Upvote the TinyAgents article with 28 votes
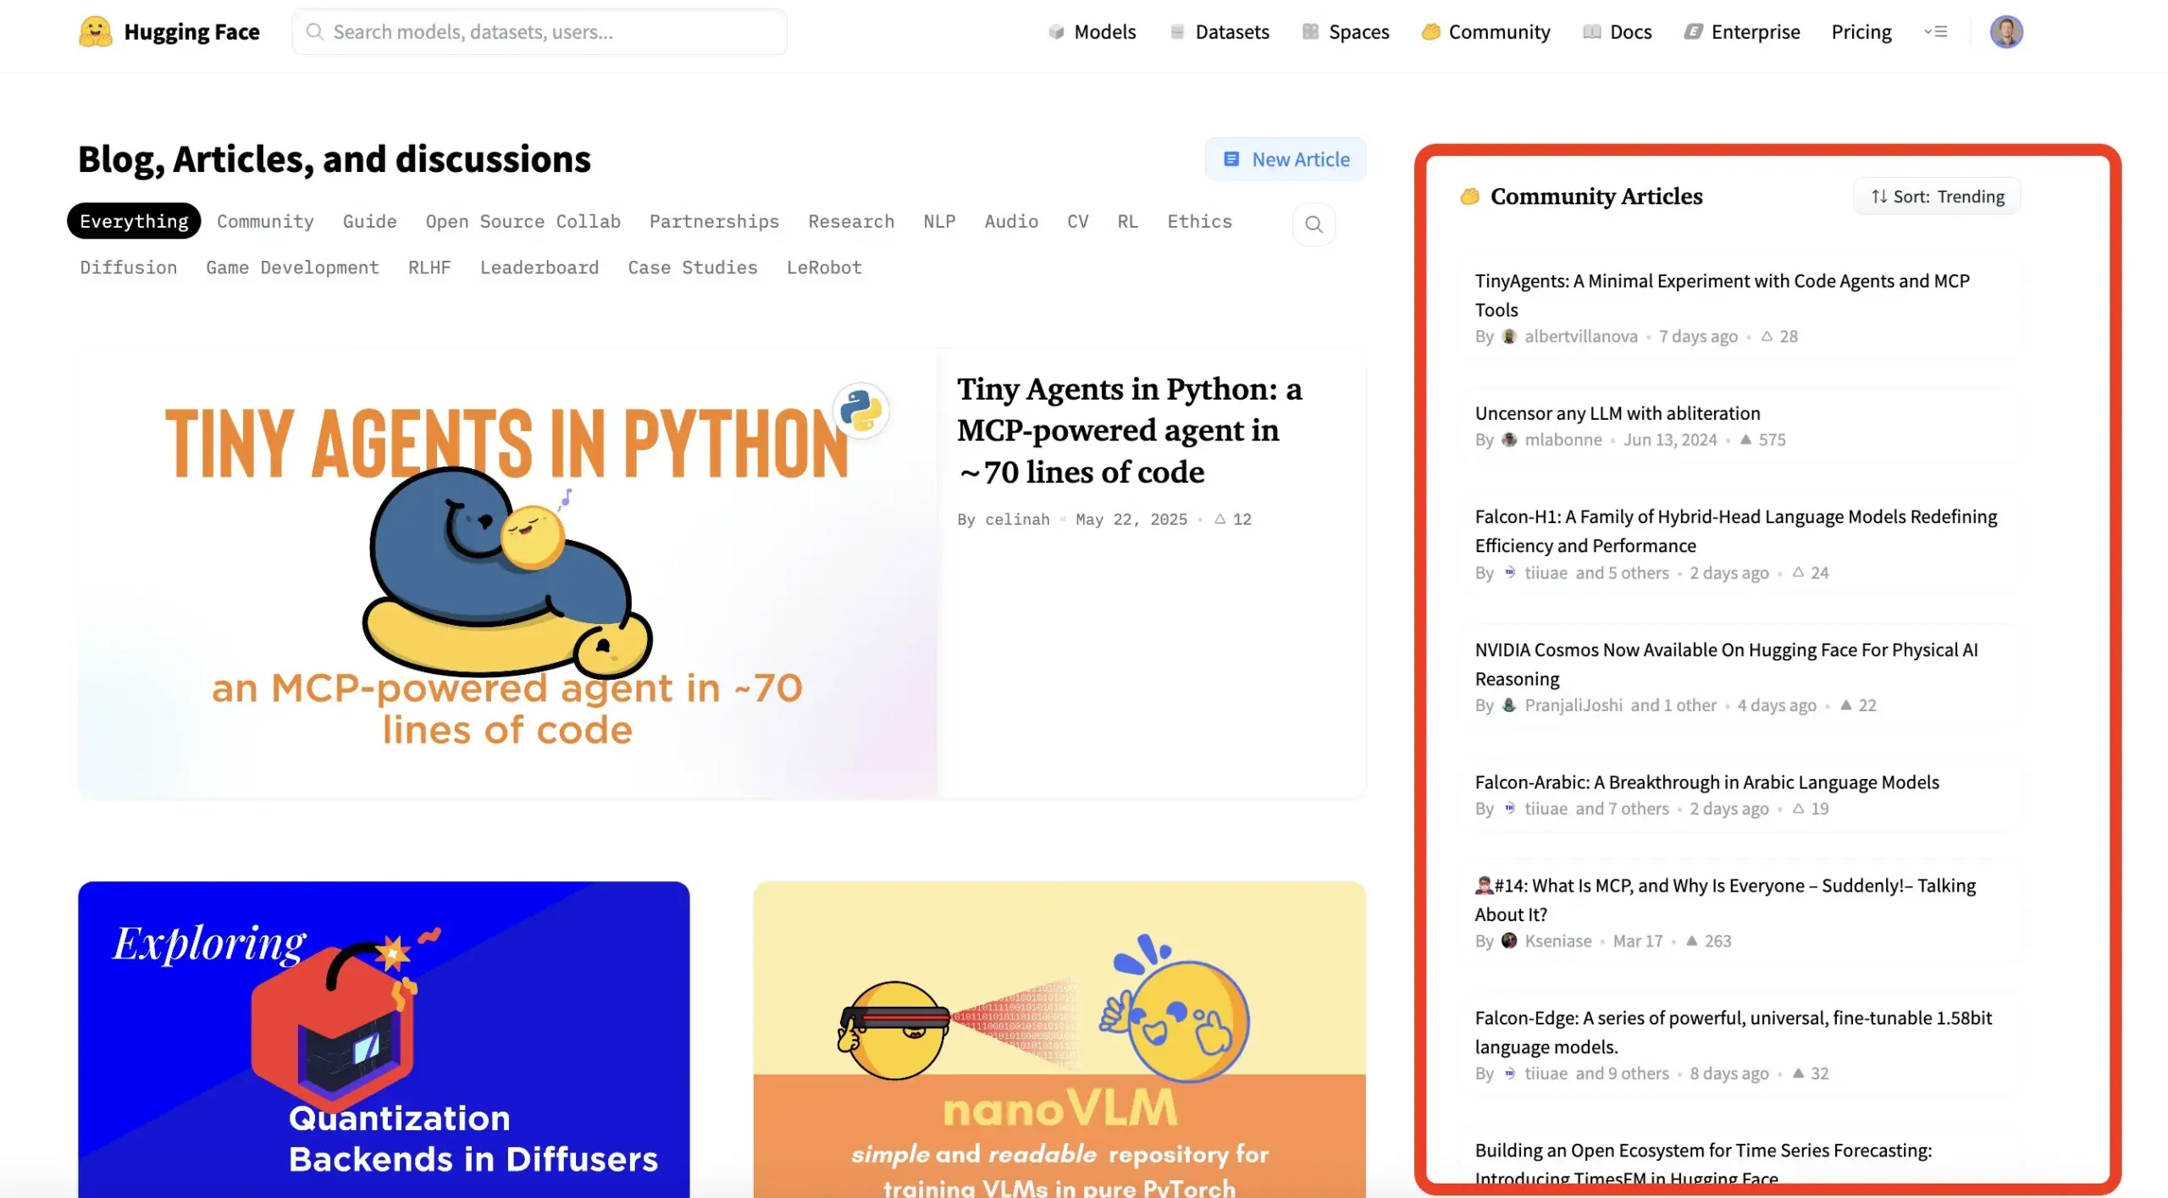 tap(1767, 337)
